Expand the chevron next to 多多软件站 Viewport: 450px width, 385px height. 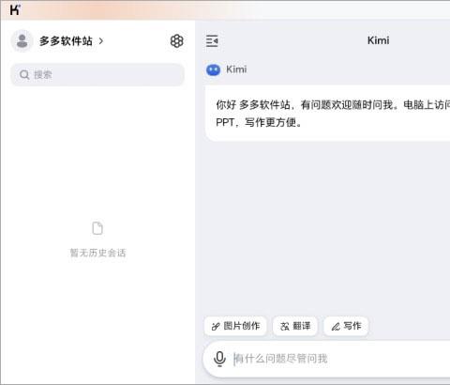(100, 40)
